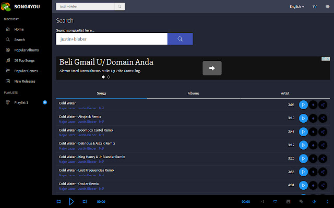Add Delirious & Alex K Remix to playlist
The width and height of the screenshot is (334, 208).
[313, 145]
